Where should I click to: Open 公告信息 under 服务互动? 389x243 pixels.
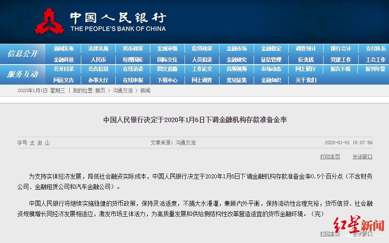click(98, 69)
